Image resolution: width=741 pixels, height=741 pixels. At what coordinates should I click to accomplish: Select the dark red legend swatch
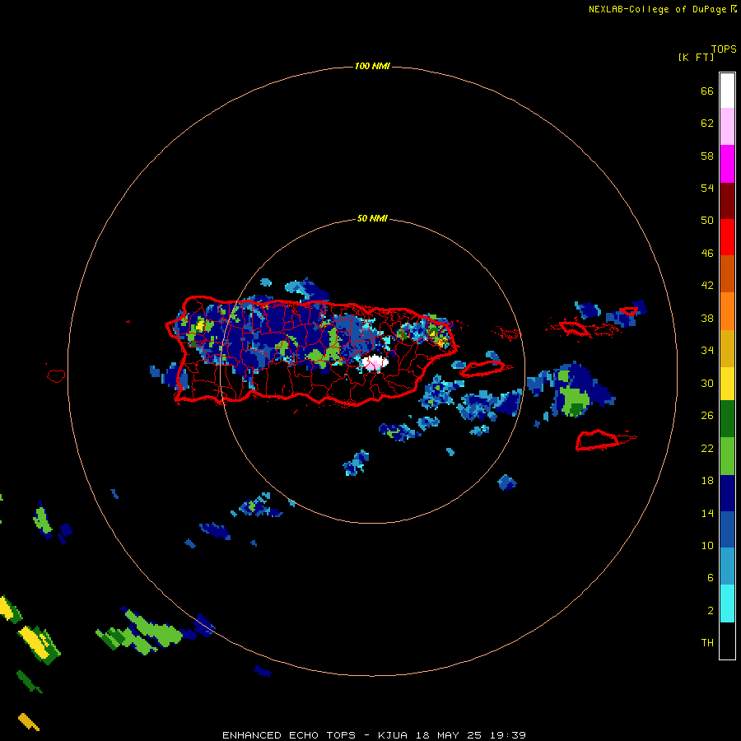tap(727, 200)
